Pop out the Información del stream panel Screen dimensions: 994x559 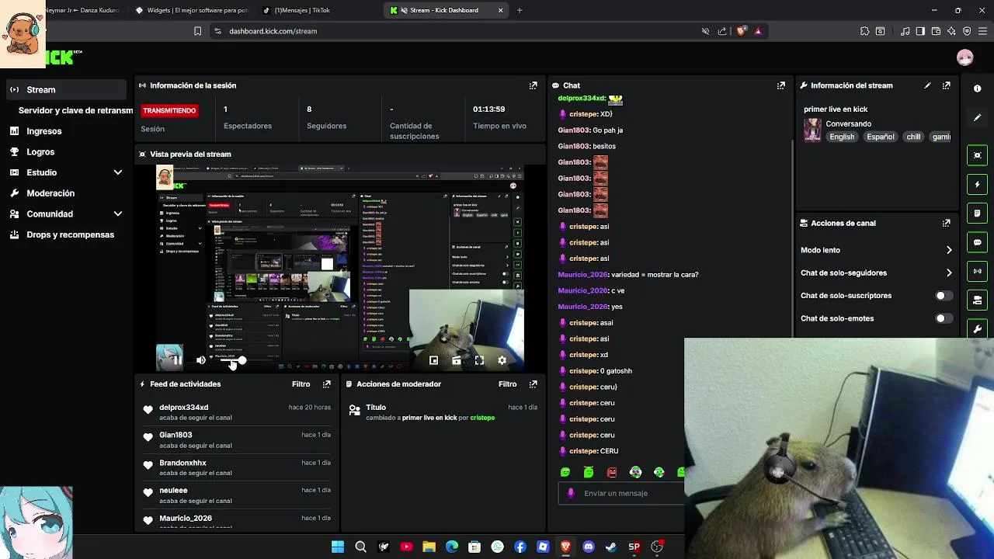click(x=946, y=85)
